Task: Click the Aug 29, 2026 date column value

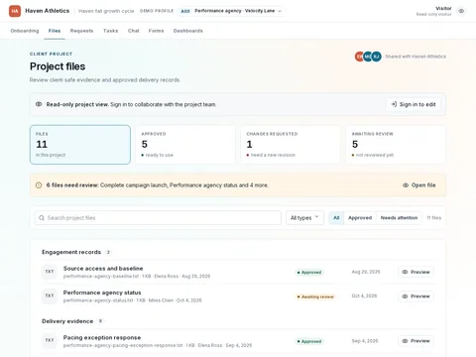Action: [x=366, y=272]
